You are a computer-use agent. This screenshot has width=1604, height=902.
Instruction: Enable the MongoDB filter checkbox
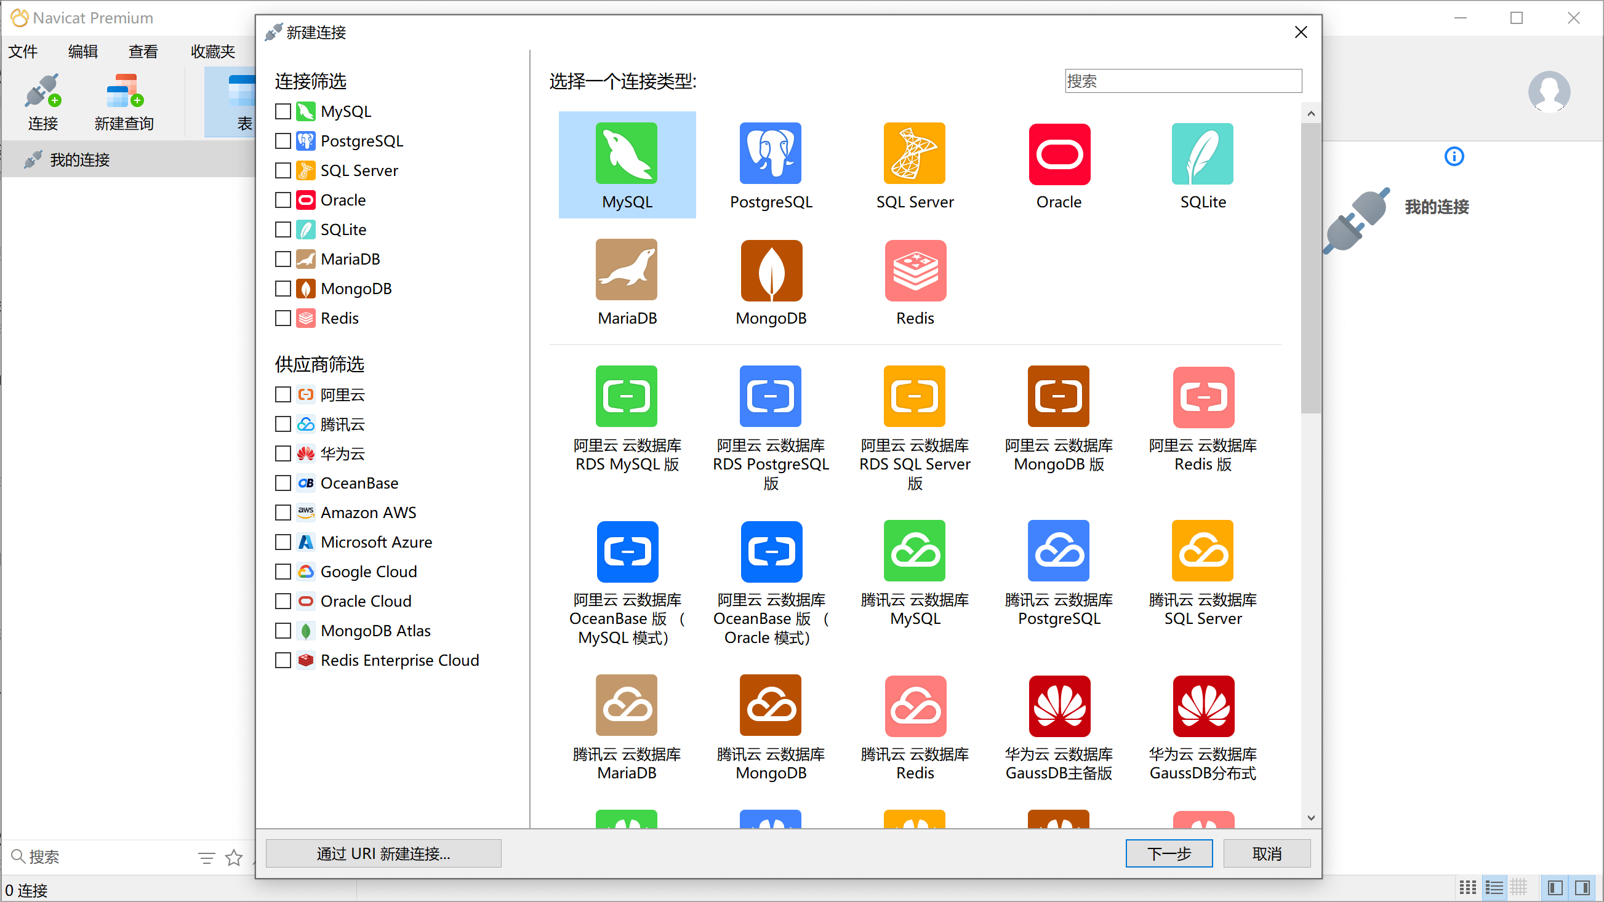pyautogui.click(x=283, y=288)
